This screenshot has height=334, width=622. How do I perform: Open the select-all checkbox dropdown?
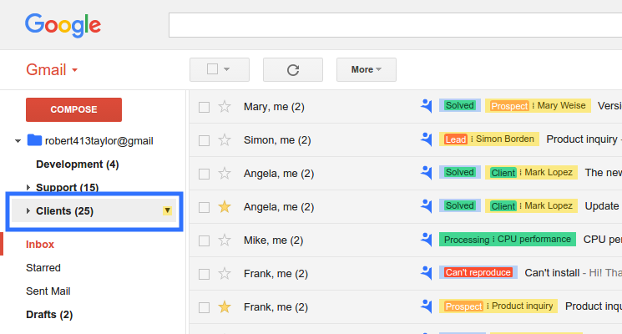(220, 69)
